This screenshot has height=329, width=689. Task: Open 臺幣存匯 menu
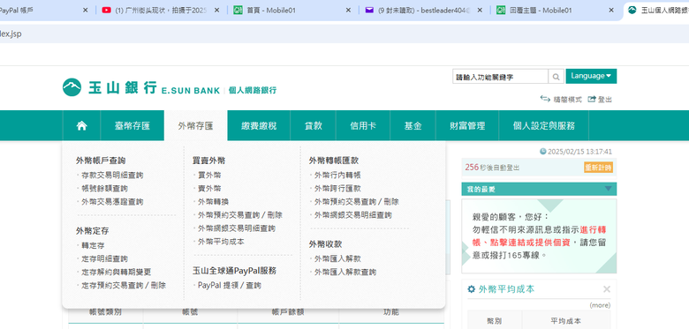[132, 126]
